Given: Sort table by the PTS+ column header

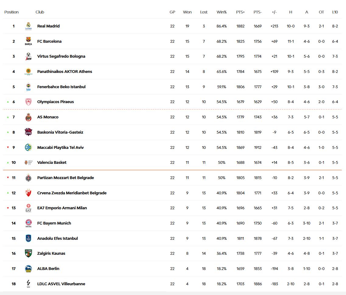Looking at the screenshot, I should point(240,12).
